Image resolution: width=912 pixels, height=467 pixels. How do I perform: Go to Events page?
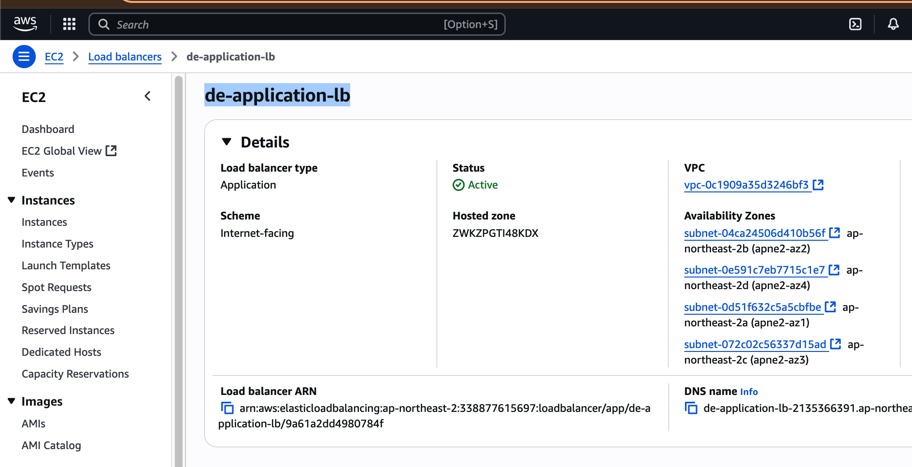point(38,173)
